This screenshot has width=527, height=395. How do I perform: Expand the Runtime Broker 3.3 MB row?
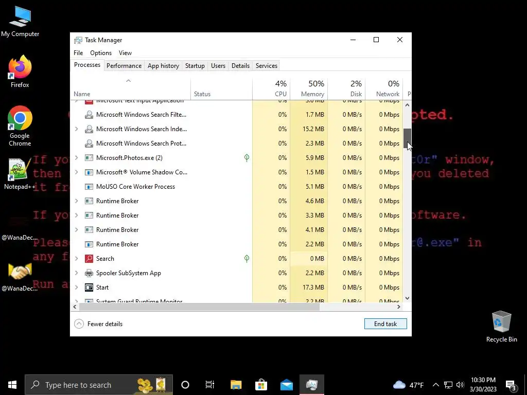click(x=76, y=216)
